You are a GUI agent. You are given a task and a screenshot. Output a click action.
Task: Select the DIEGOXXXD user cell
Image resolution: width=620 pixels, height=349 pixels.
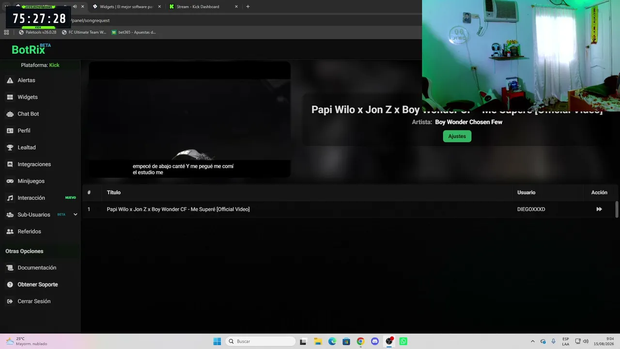pos(531,209)
